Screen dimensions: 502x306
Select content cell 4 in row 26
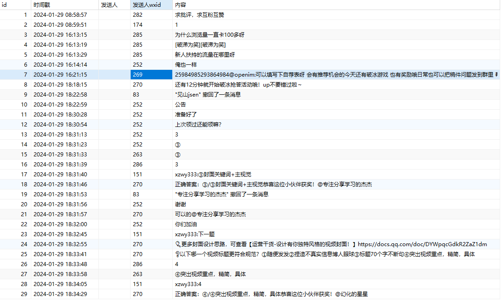click(336, 264)
